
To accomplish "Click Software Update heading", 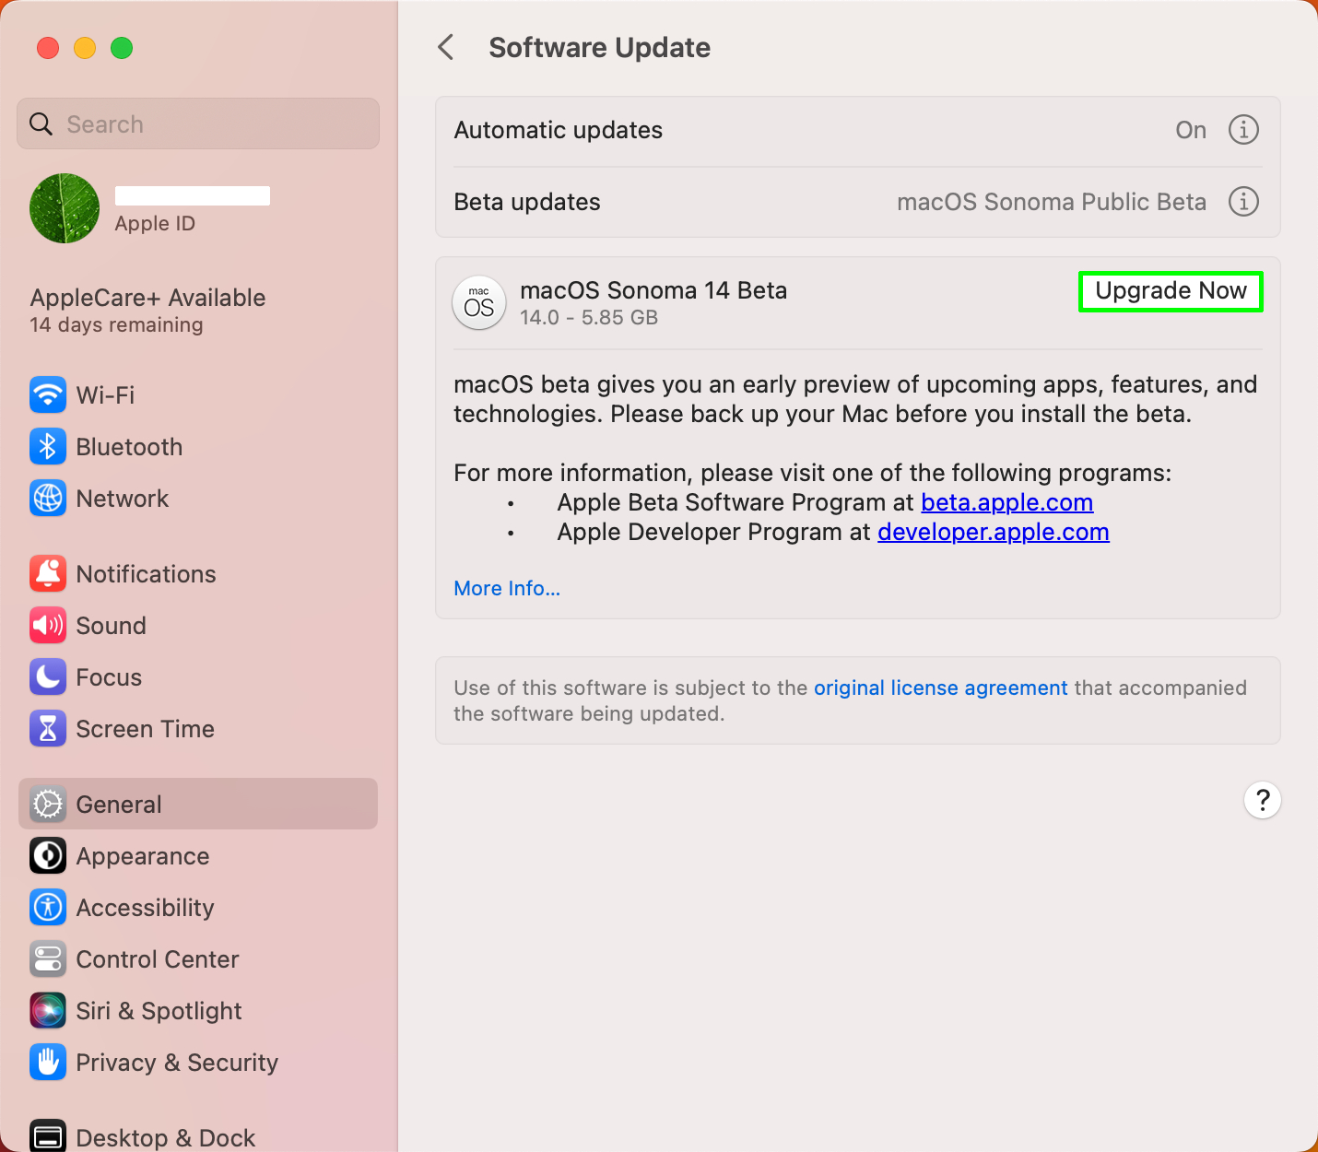I will [600, 48].
